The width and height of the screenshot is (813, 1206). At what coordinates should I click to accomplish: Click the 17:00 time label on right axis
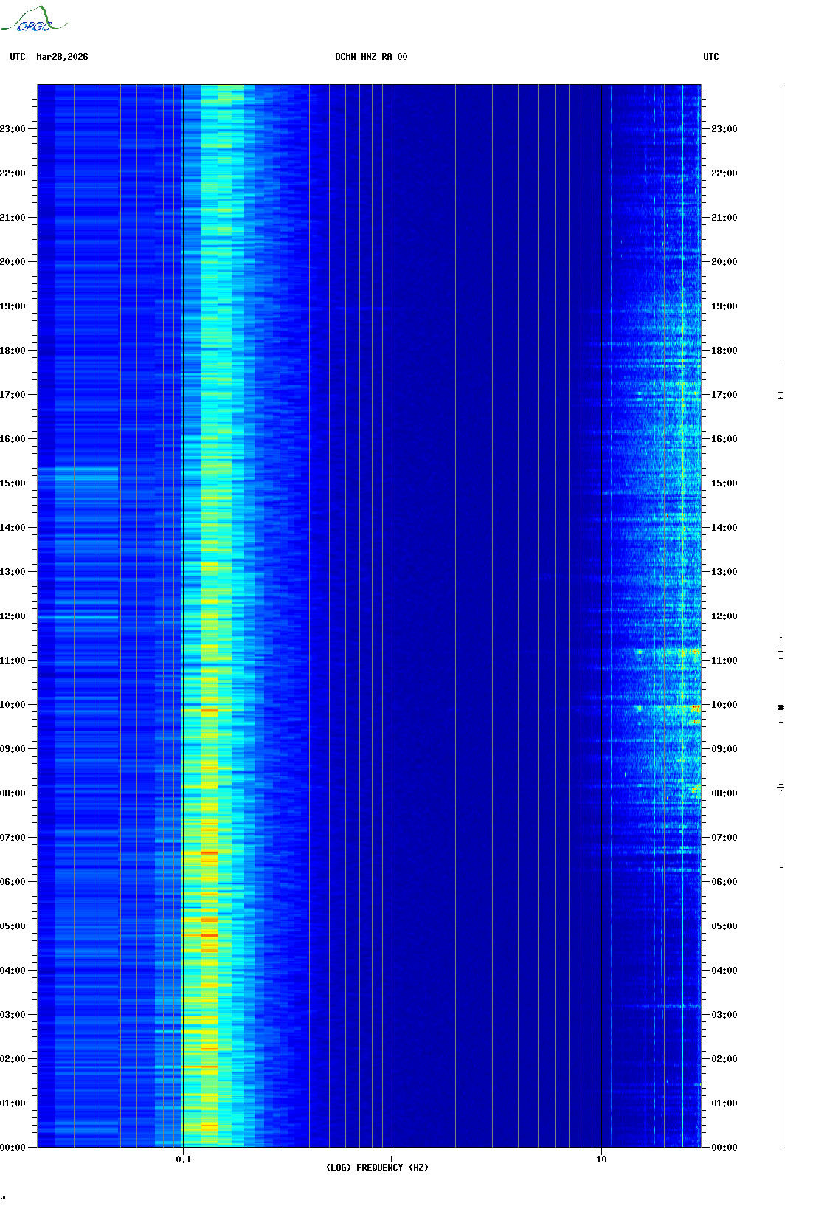pyautogui.click(x=724, y=395)
